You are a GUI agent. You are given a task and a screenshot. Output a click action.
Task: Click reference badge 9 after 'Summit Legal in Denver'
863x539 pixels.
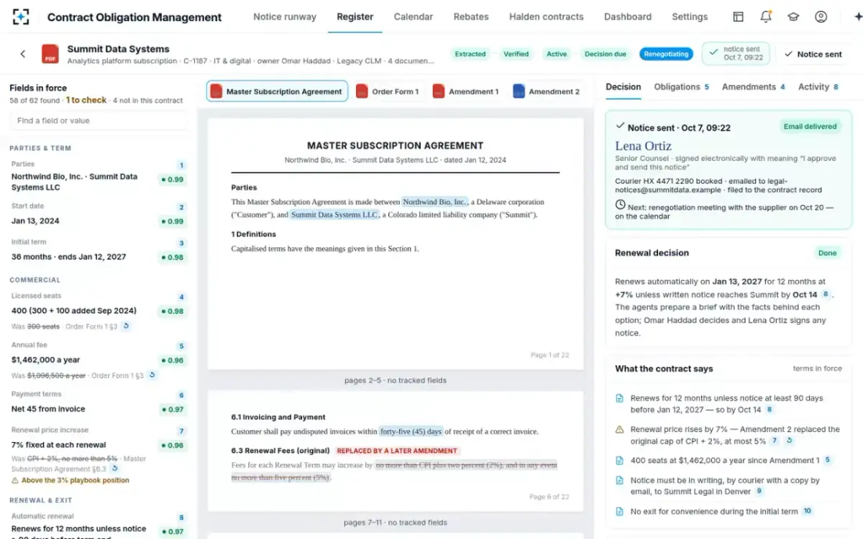tap(759, 492)
